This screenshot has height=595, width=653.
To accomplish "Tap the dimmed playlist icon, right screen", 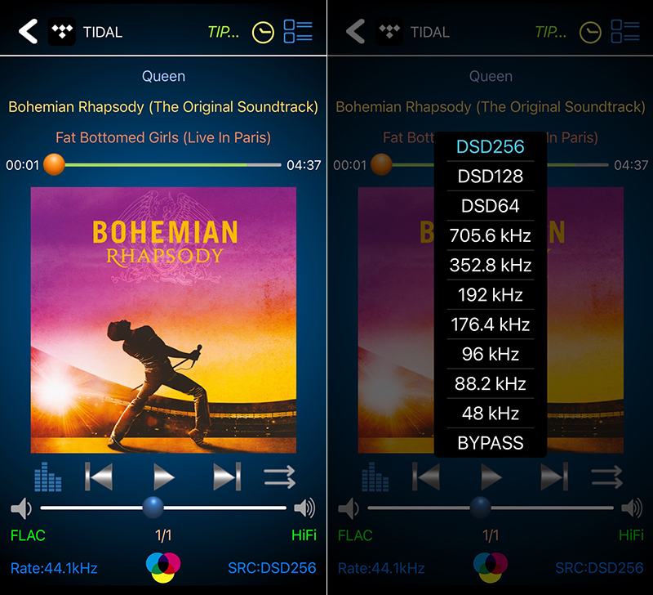I will [x=625, y=31].
